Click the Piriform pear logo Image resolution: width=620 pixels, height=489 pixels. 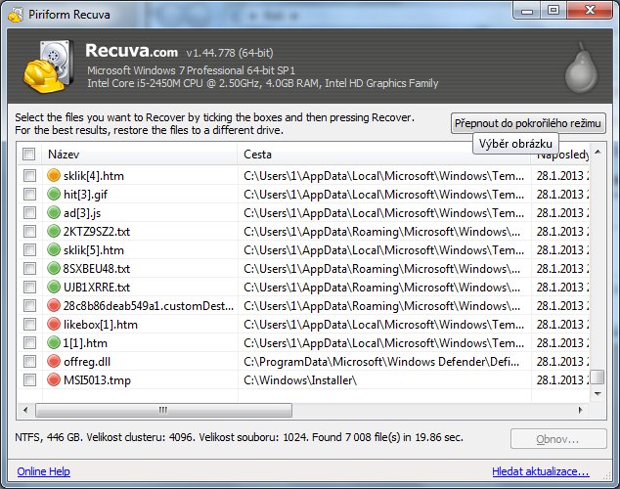[x=581, y=68]
